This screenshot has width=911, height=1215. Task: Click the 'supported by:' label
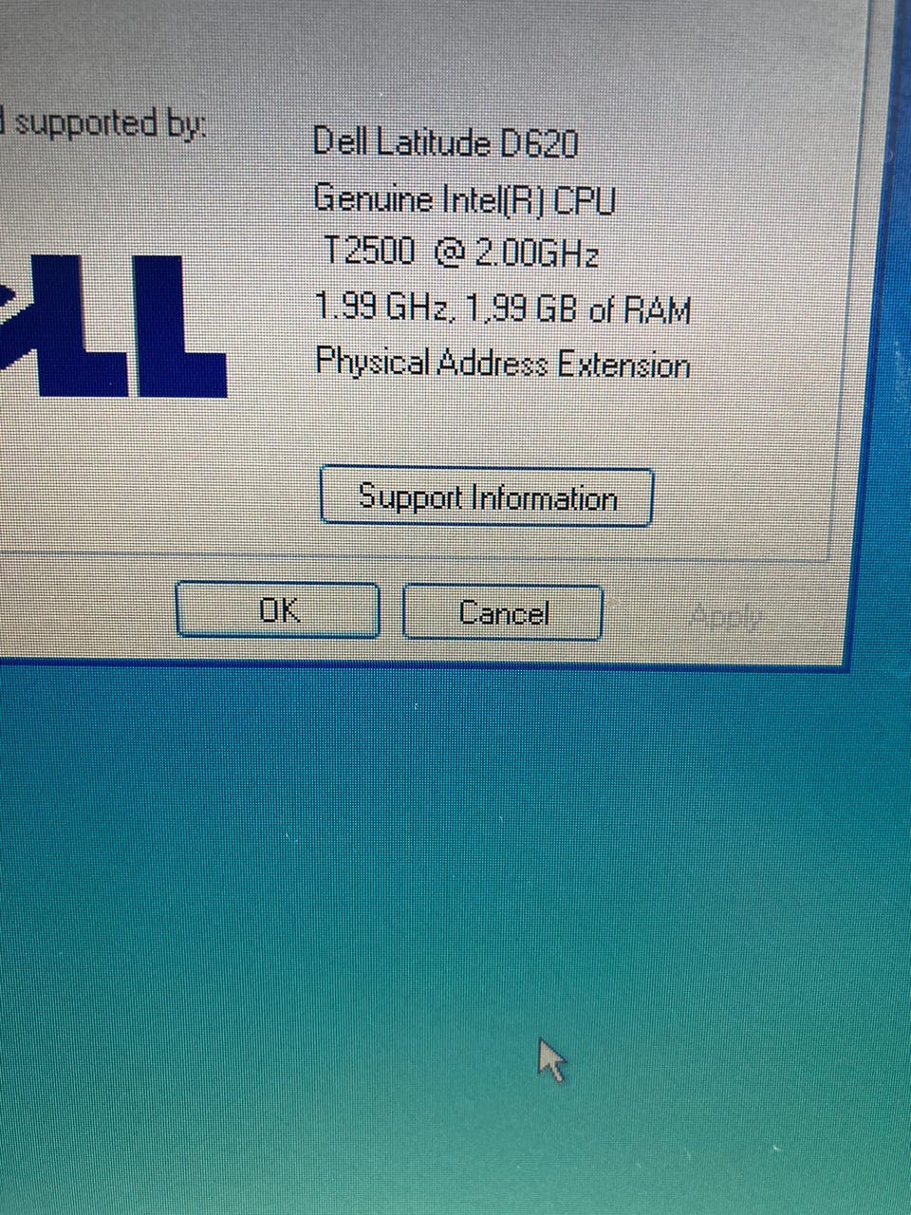[102, 123]
